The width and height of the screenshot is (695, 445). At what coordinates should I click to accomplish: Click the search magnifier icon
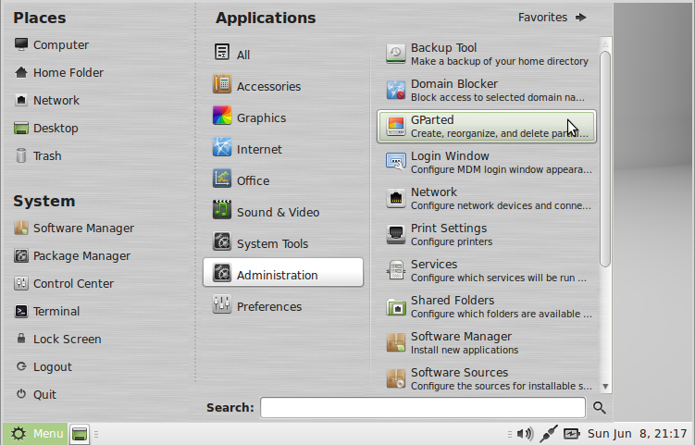click(600, 407)
